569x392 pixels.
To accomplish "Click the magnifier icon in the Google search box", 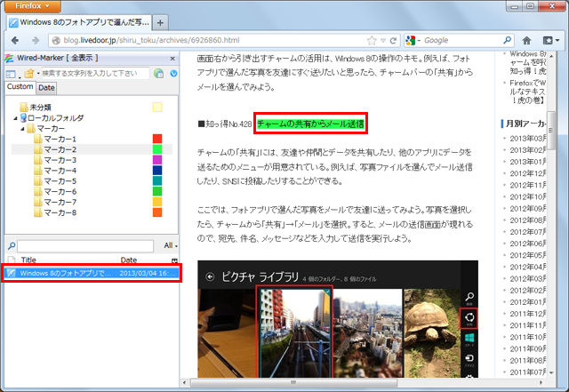I will [508, 40].
